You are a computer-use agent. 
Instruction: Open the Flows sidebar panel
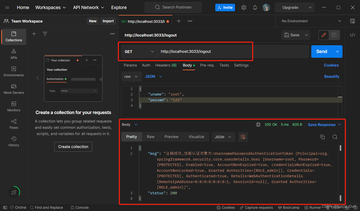[x=14, y=124]
